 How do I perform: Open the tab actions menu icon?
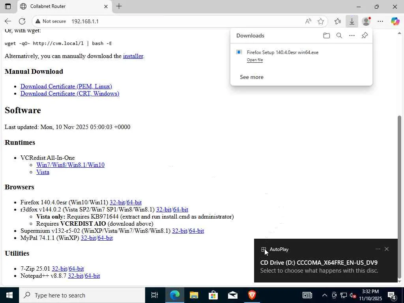pos(8,6)
